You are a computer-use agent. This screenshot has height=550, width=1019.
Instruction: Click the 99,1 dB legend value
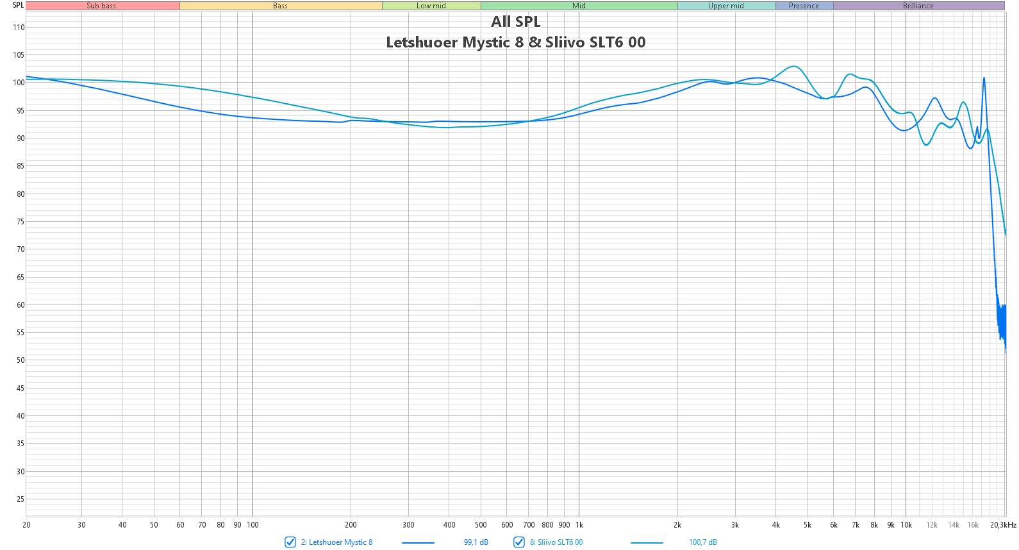476,542
